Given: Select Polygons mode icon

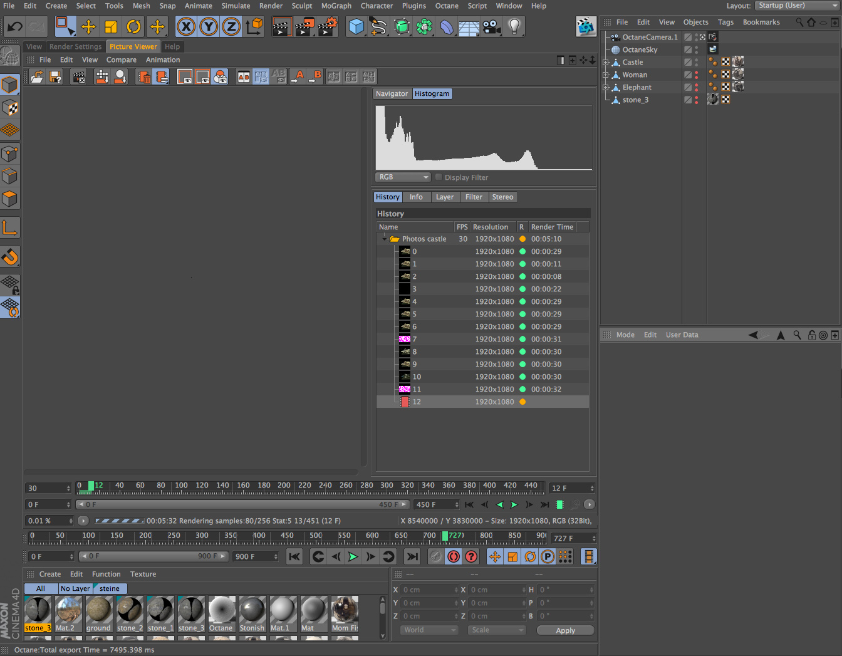Looking at the screenshot, I should click(10, 199).
